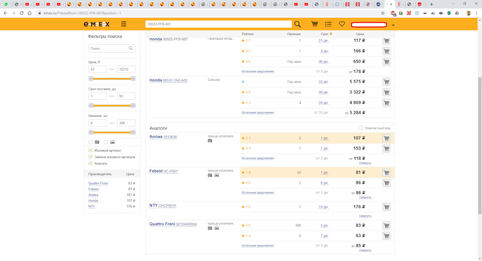
Task: Go to browser home page
Action: 30,13
